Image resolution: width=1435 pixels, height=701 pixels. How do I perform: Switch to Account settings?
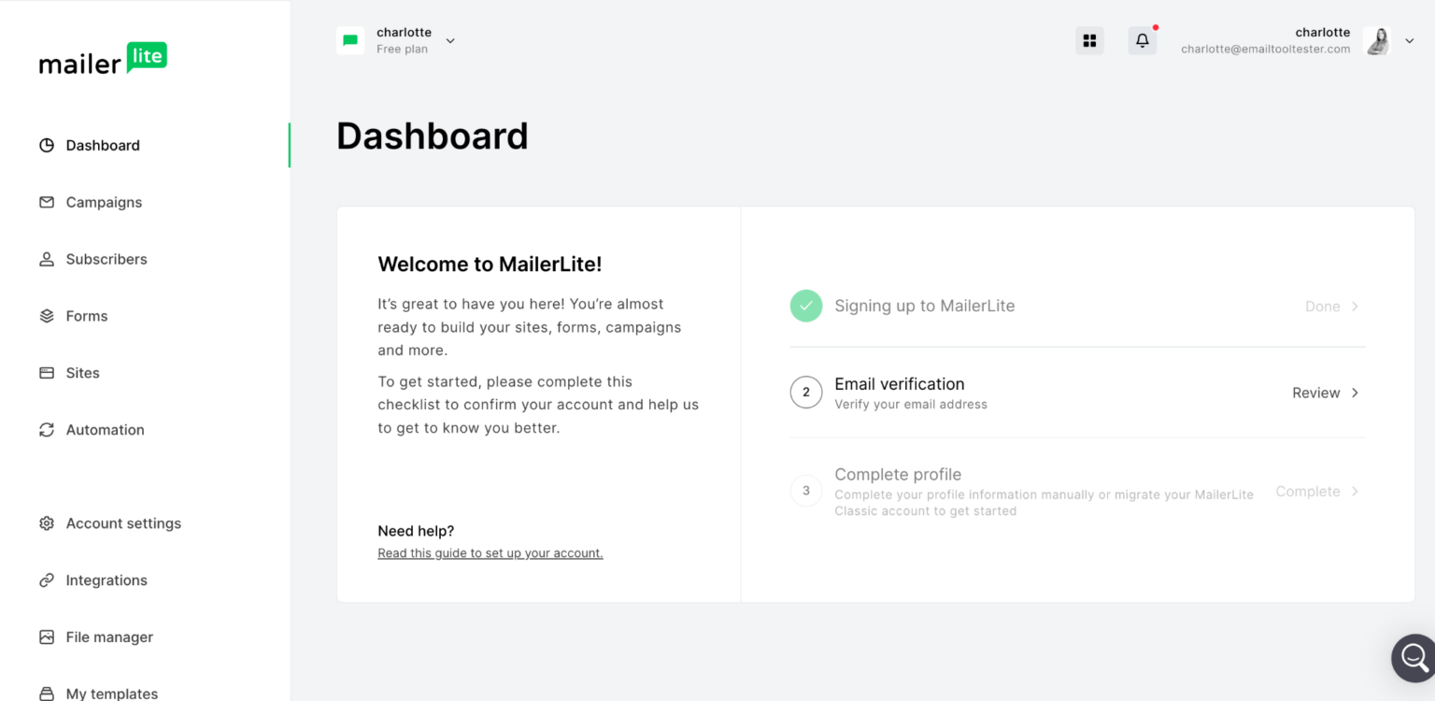(x=123, y=523)
